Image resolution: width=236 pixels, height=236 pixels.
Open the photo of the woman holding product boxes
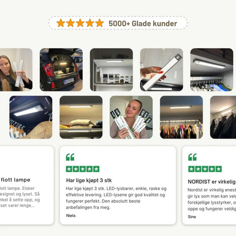(x=131, y=117)
